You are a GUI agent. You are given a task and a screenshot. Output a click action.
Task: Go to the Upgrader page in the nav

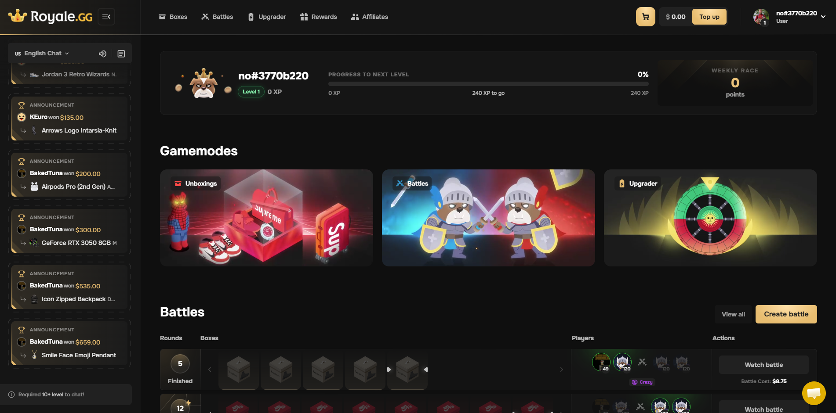coord(267,17)
